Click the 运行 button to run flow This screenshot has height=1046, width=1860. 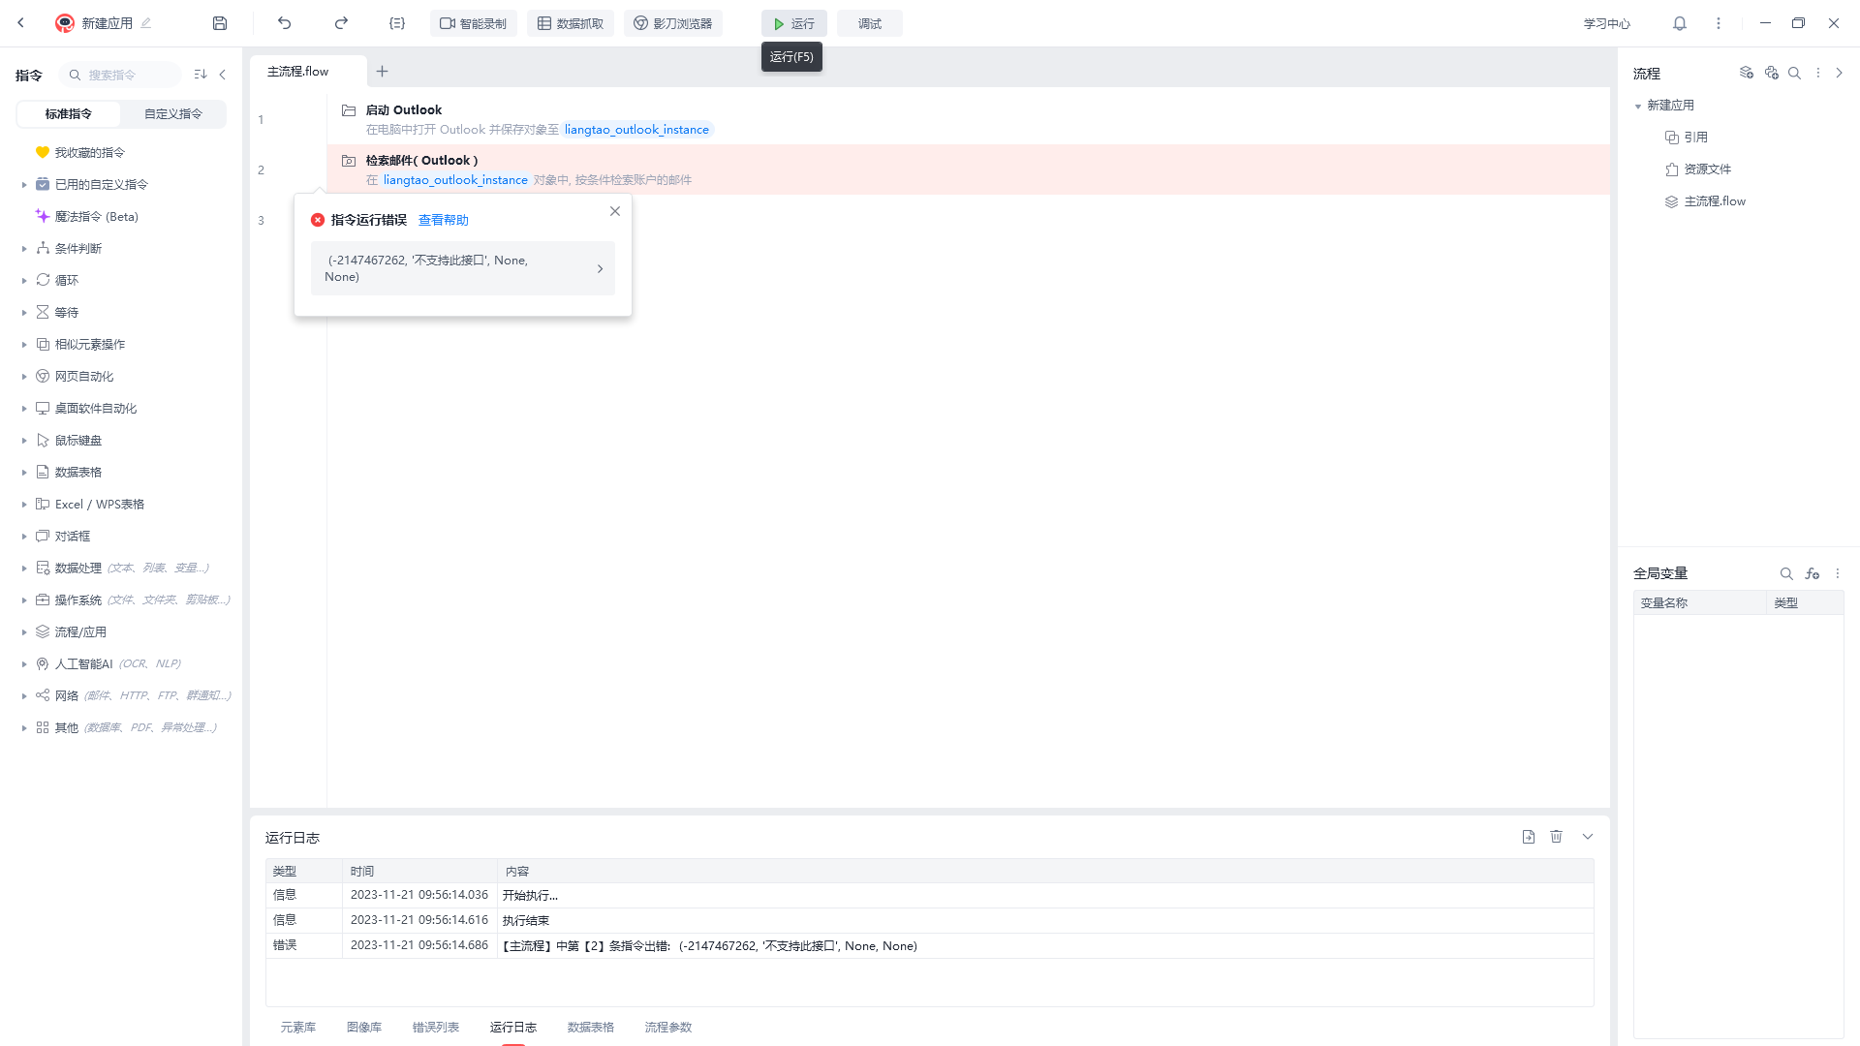click(793, 23)
